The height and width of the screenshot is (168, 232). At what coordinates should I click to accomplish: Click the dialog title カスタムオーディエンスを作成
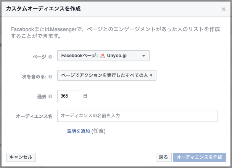[43, 9]
